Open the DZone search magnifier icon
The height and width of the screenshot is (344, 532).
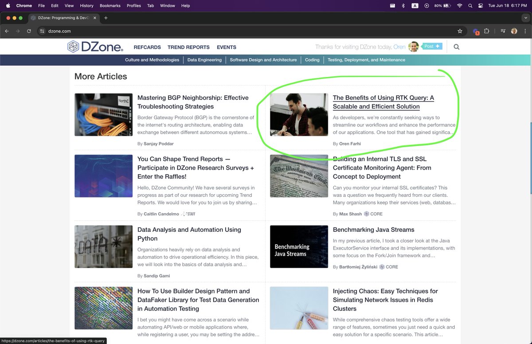pos(457,47)
